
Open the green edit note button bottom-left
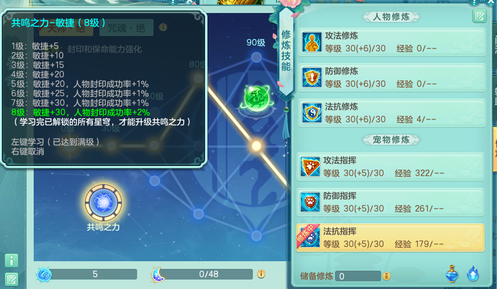click(11, 280)
